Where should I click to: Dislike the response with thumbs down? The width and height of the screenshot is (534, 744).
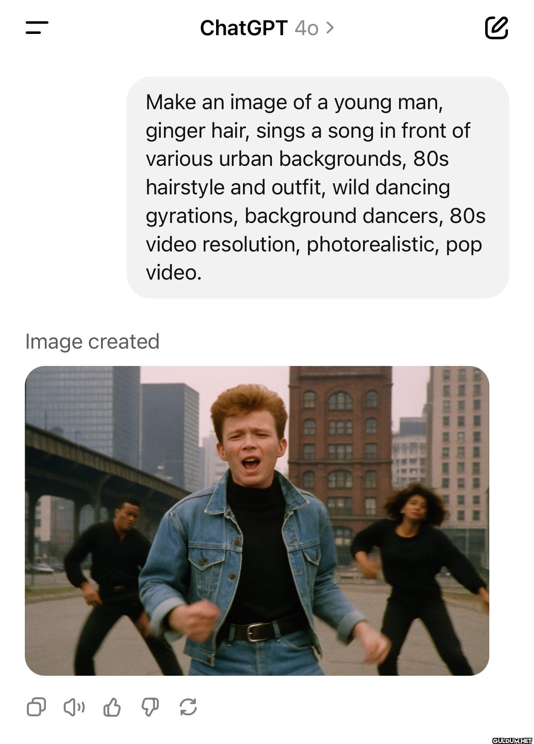tap(150, 707)
